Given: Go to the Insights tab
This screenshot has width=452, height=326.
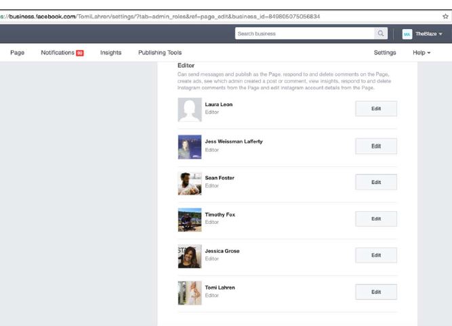Looking at the screenshot, I should tap(110, 53).
